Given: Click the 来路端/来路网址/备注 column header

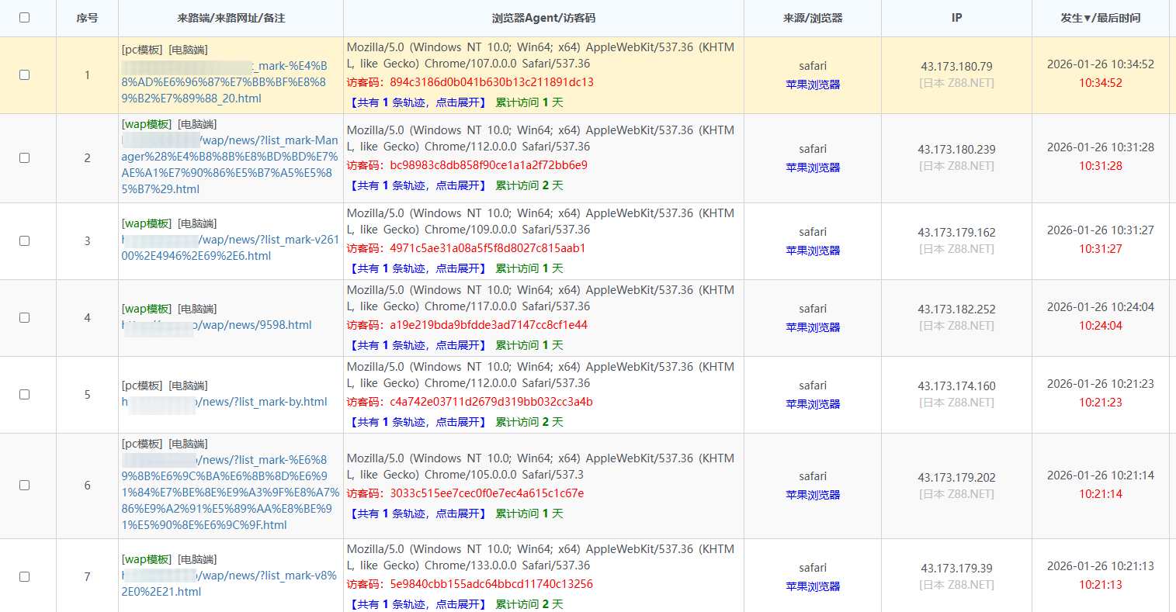Looking at the screenshot, I should point(231,18).
